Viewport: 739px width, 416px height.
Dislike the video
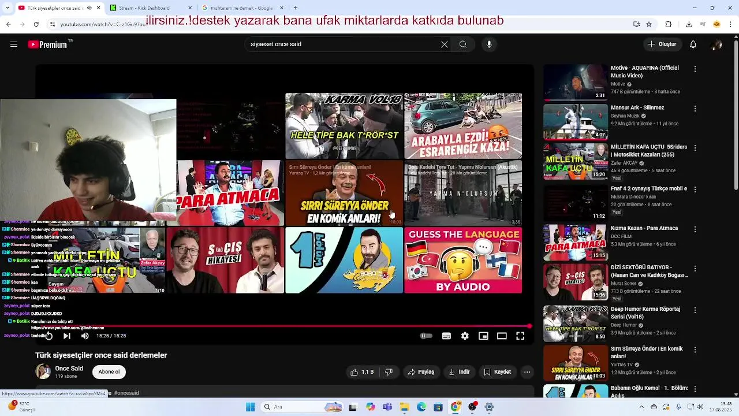click(x=389, y=372)
